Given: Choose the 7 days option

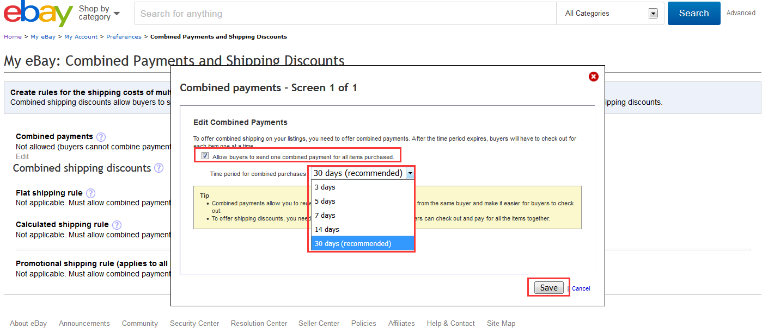Looking at the screenshot, I should pyautogui.click(x=325, y=216).
